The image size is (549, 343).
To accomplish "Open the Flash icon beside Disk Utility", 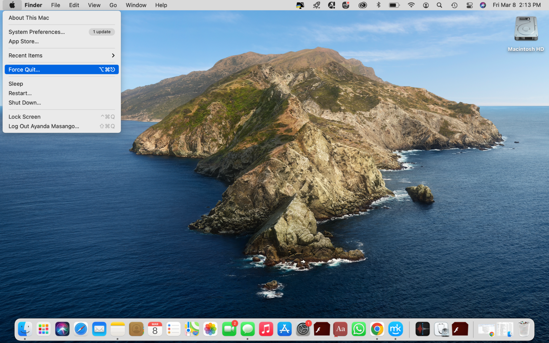I will 460,329.
